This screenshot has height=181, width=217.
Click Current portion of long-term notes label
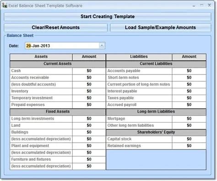(x=139, y=85)
